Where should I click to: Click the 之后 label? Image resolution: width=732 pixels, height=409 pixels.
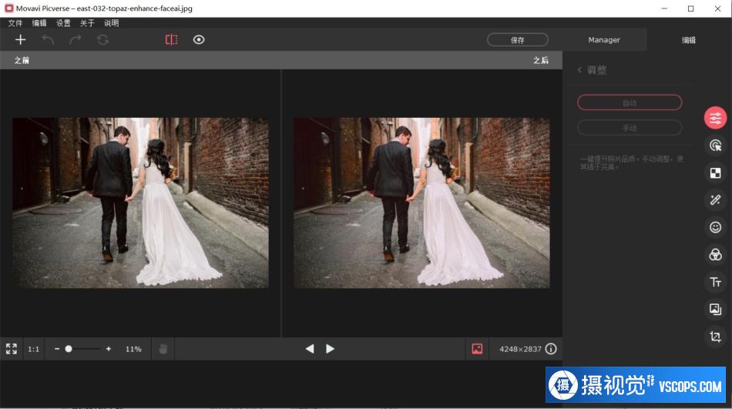[541, 60]
